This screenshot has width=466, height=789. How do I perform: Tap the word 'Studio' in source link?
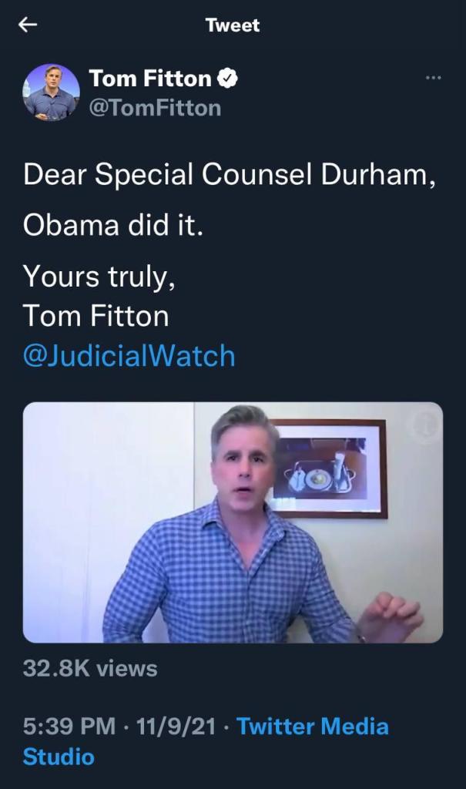[x=59, y=757]
